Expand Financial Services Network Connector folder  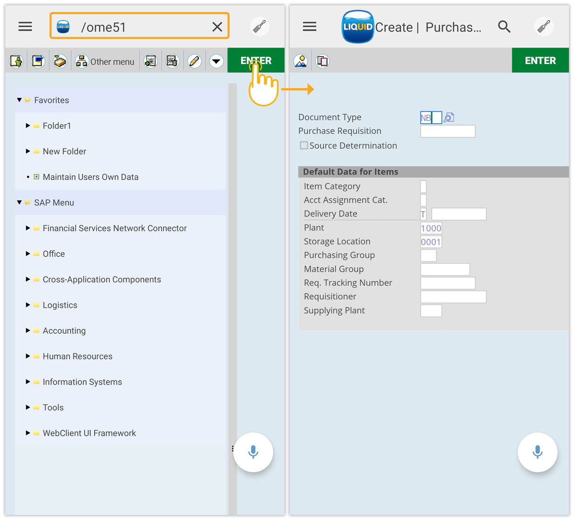click(x=28, y=228)
